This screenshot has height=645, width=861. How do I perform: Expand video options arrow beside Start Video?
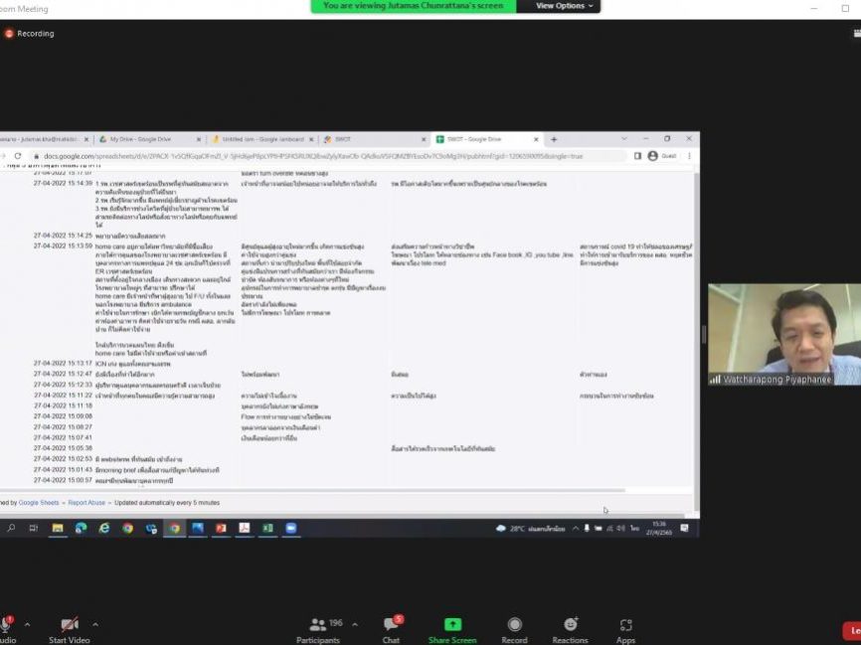(x=95, y=624)
